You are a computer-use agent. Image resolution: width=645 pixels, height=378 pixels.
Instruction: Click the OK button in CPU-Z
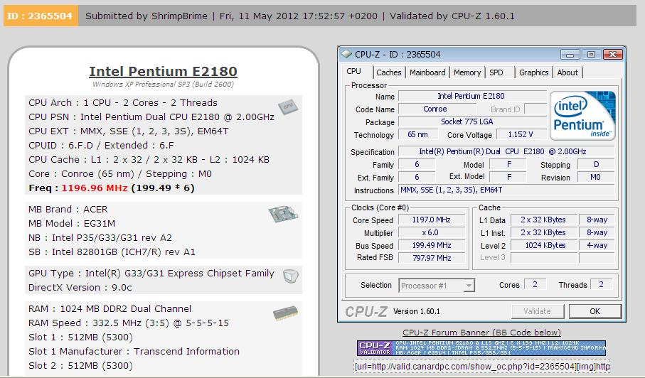[595, 311]
